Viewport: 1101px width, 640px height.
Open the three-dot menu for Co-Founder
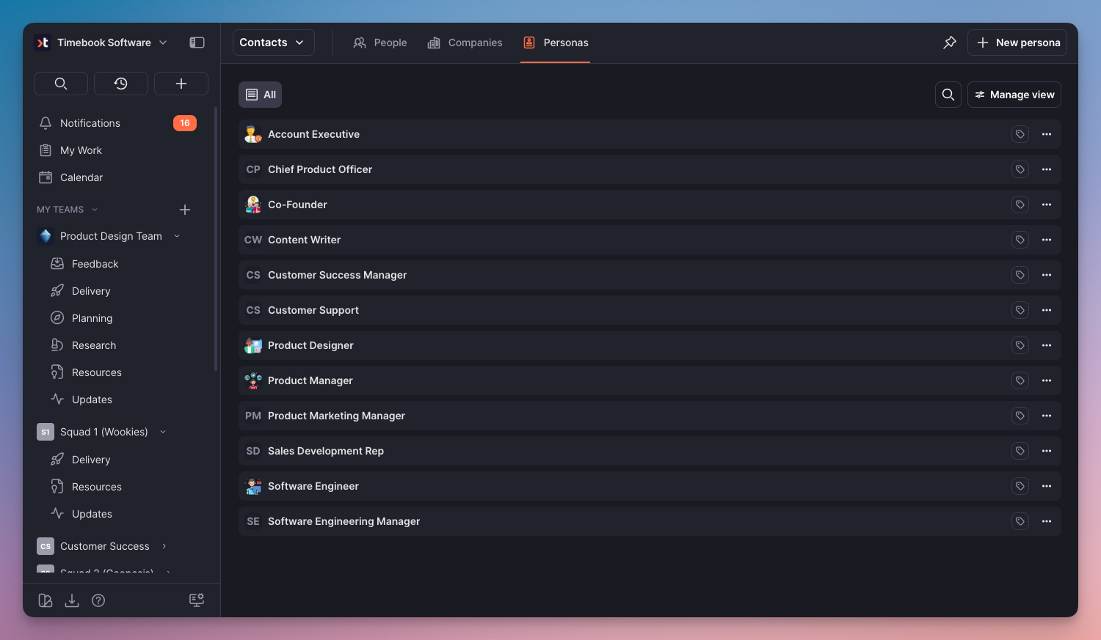point(1047,205)
